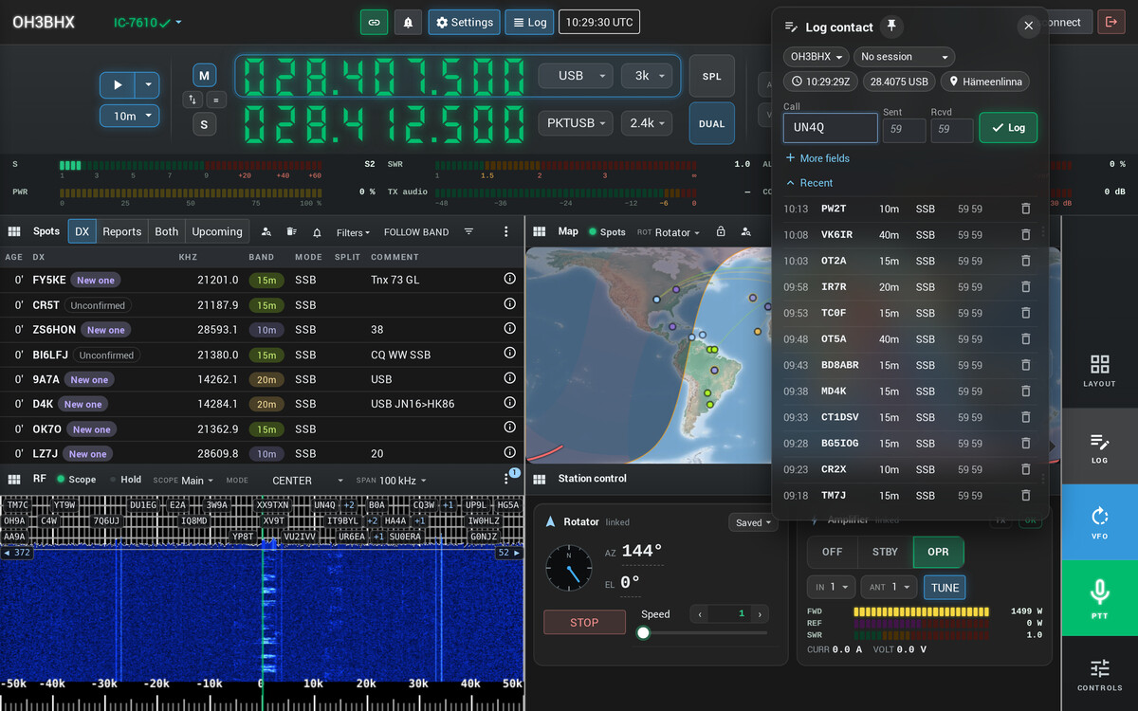Open Spots panel grid icon
The width and height of the screenshot is (1138, 711).
pos(14,231)
